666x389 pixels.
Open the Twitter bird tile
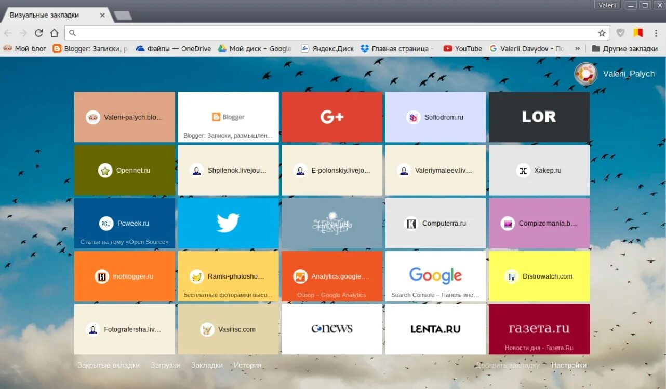click(228, 223)
